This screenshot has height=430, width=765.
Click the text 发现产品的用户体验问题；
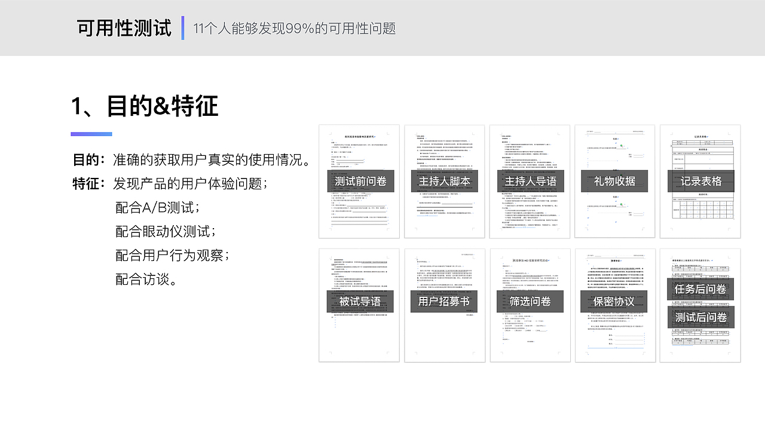pyautogui.click(x=191, y=183)
